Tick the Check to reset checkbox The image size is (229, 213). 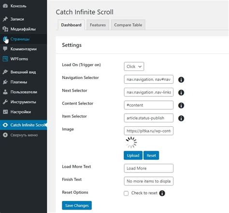126,193
